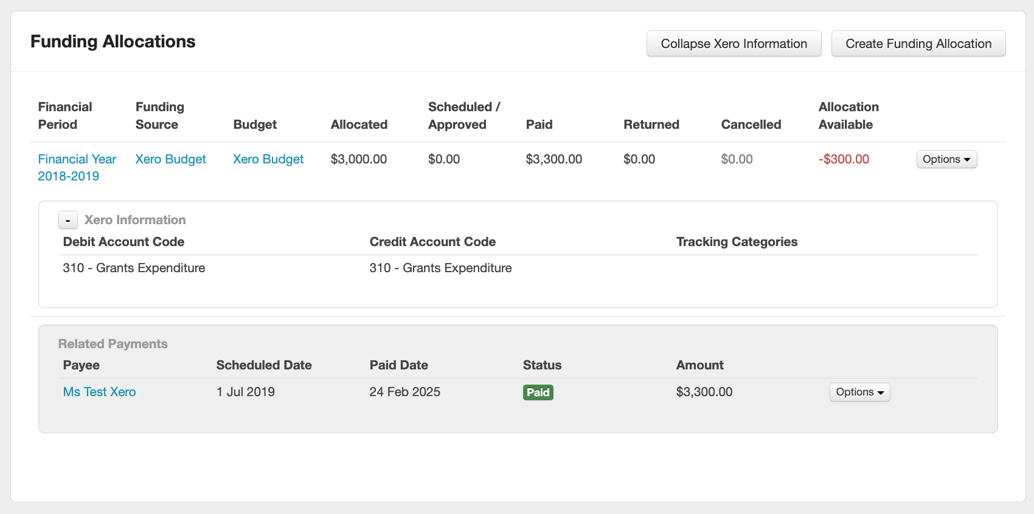Click the Create Funding Allocation button
This screenshot has height=514, width=1034.
tap(918, 44)
